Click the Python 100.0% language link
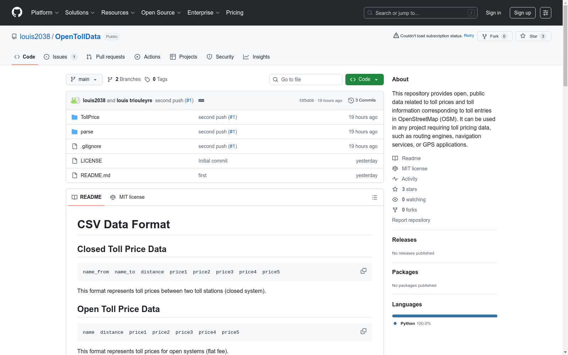The height and width of the screenshot is (355, 568). coord(412,323)
